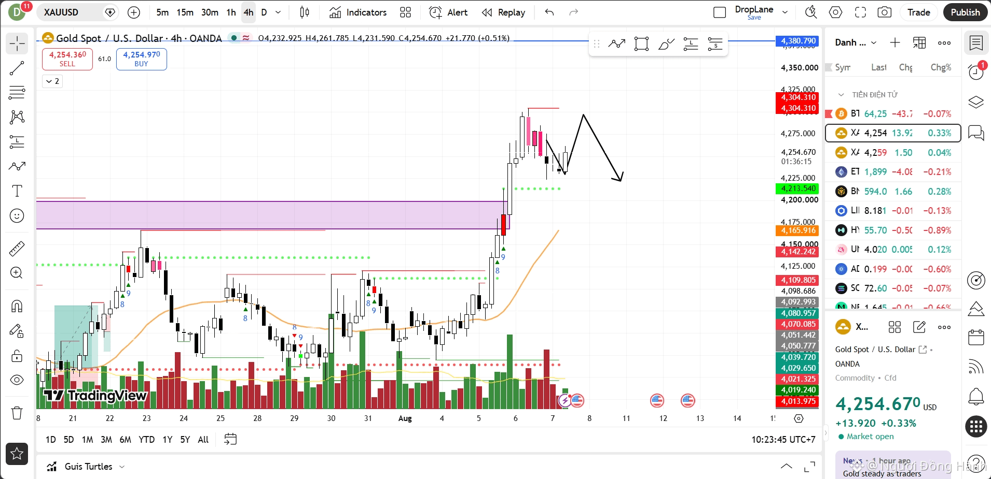Open the alerts clock panel icon

point(976,72)
